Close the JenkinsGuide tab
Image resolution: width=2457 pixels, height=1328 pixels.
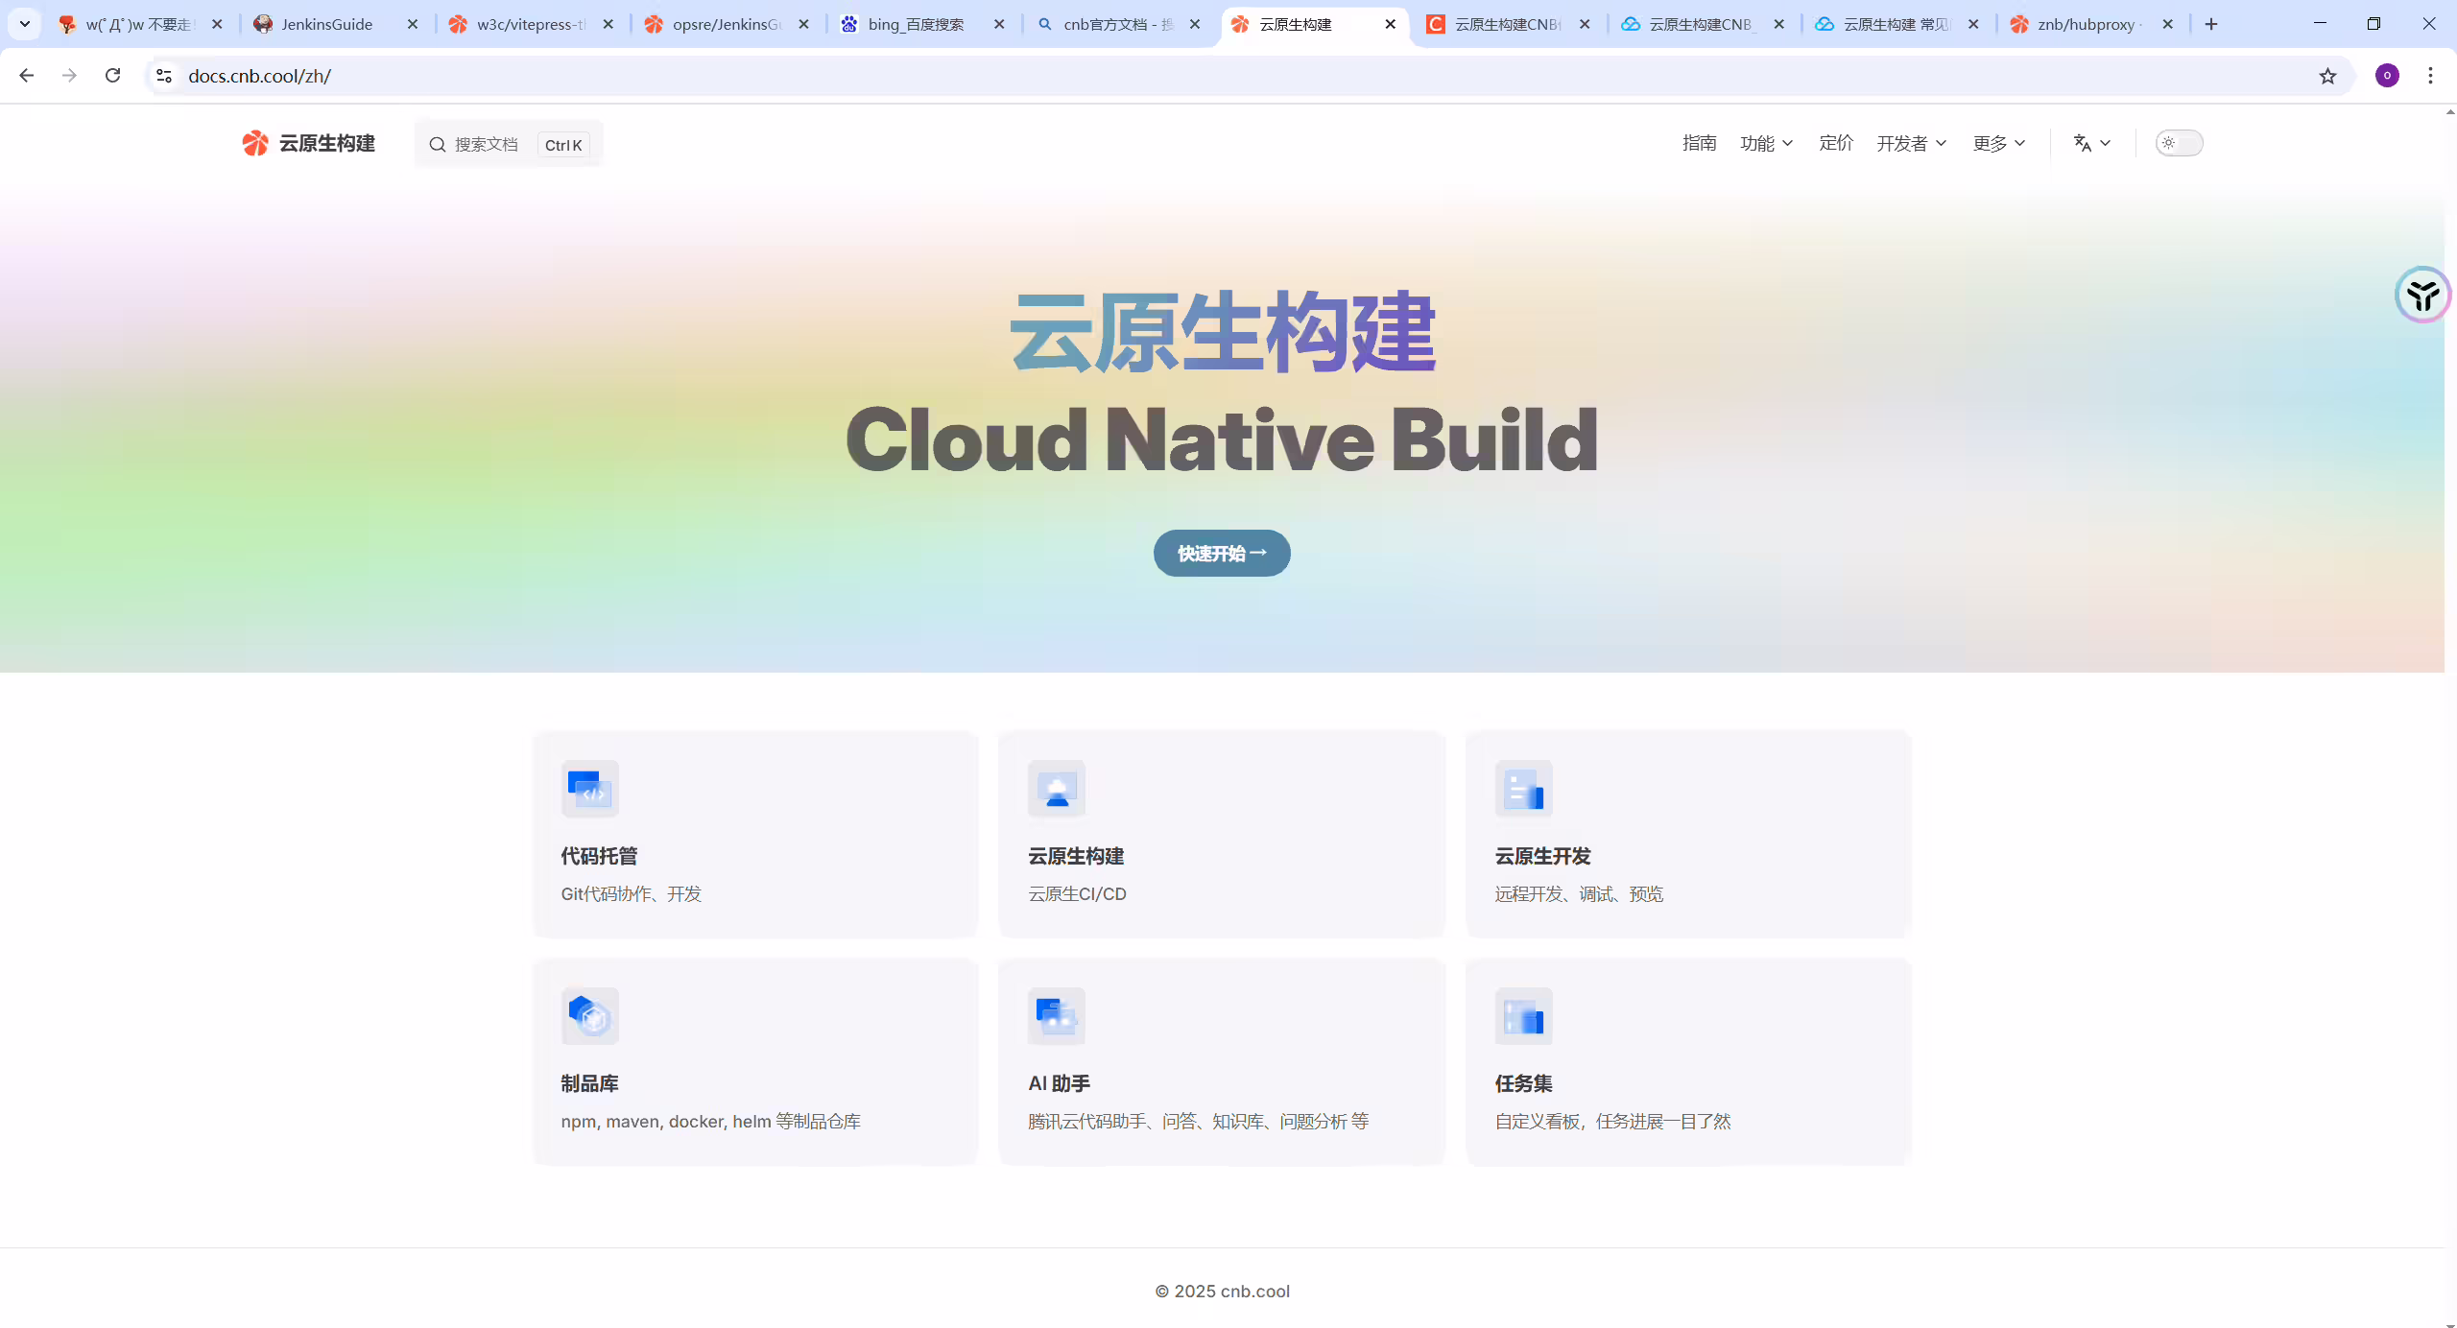413,24
